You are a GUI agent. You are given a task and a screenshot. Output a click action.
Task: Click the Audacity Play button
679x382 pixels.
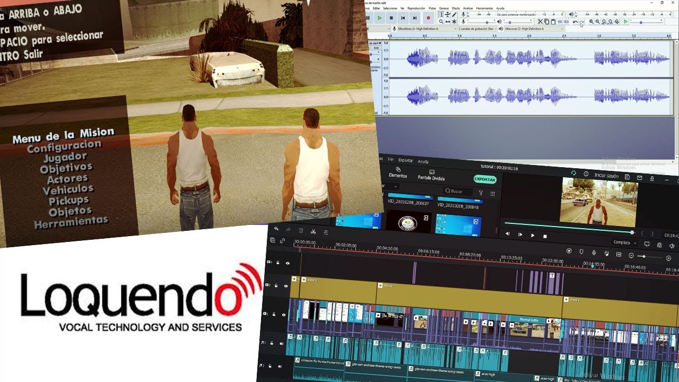click(379, 18)
